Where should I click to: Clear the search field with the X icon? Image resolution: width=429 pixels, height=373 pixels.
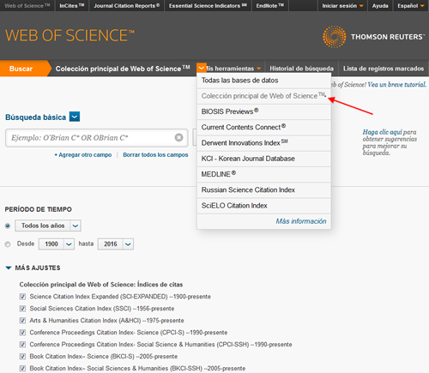pyautogui.click(x=178, y=137)
